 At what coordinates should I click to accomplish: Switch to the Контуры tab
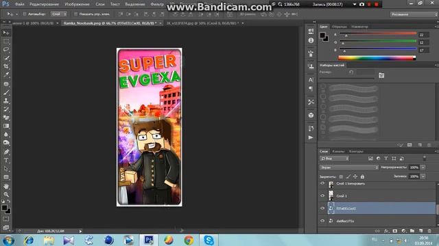point(356,152)
